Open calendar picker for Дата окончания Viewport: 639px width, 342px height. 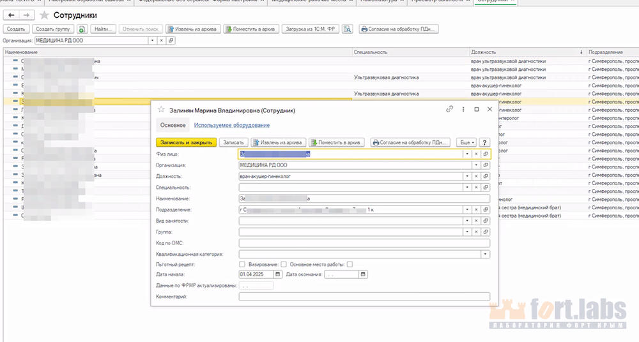coord(363,274)
